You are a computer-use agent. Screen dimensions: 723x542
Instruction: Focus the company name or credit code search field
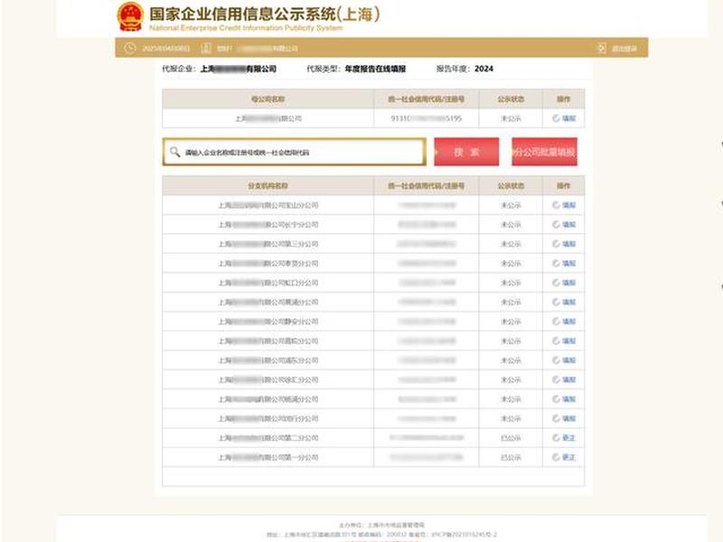pos(295,152)
